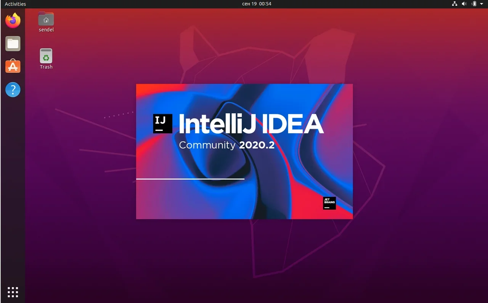Click the IntelliJ IDEA title text
Screen dimensions: 488x303
click(x=251, y=124)
